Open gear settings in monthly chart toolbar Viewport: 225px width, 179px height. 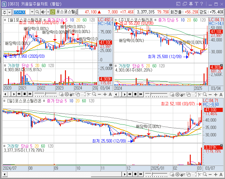tap(67, 94)
